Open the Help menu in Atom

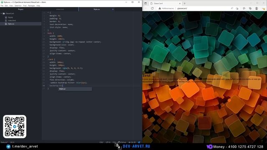(x=38, y=5)
